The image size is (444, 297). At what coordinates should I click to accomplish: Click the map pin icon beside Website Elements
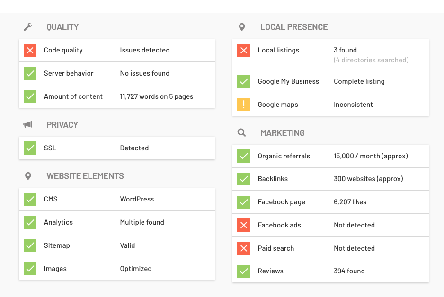pos(28,176)
